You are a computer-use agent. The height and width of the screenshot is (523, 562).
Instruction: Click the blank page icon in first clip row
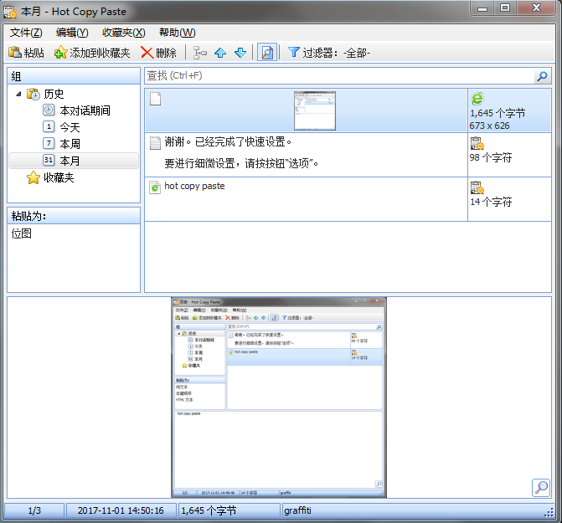tap(155, 99)
